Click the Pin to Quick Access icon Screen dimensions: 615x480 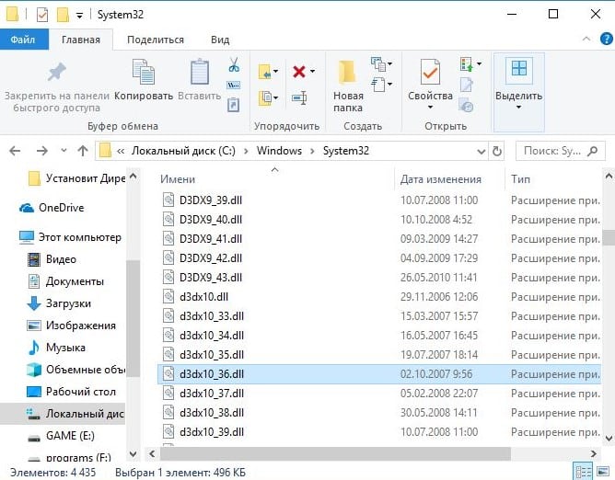(x=57, y=72)
